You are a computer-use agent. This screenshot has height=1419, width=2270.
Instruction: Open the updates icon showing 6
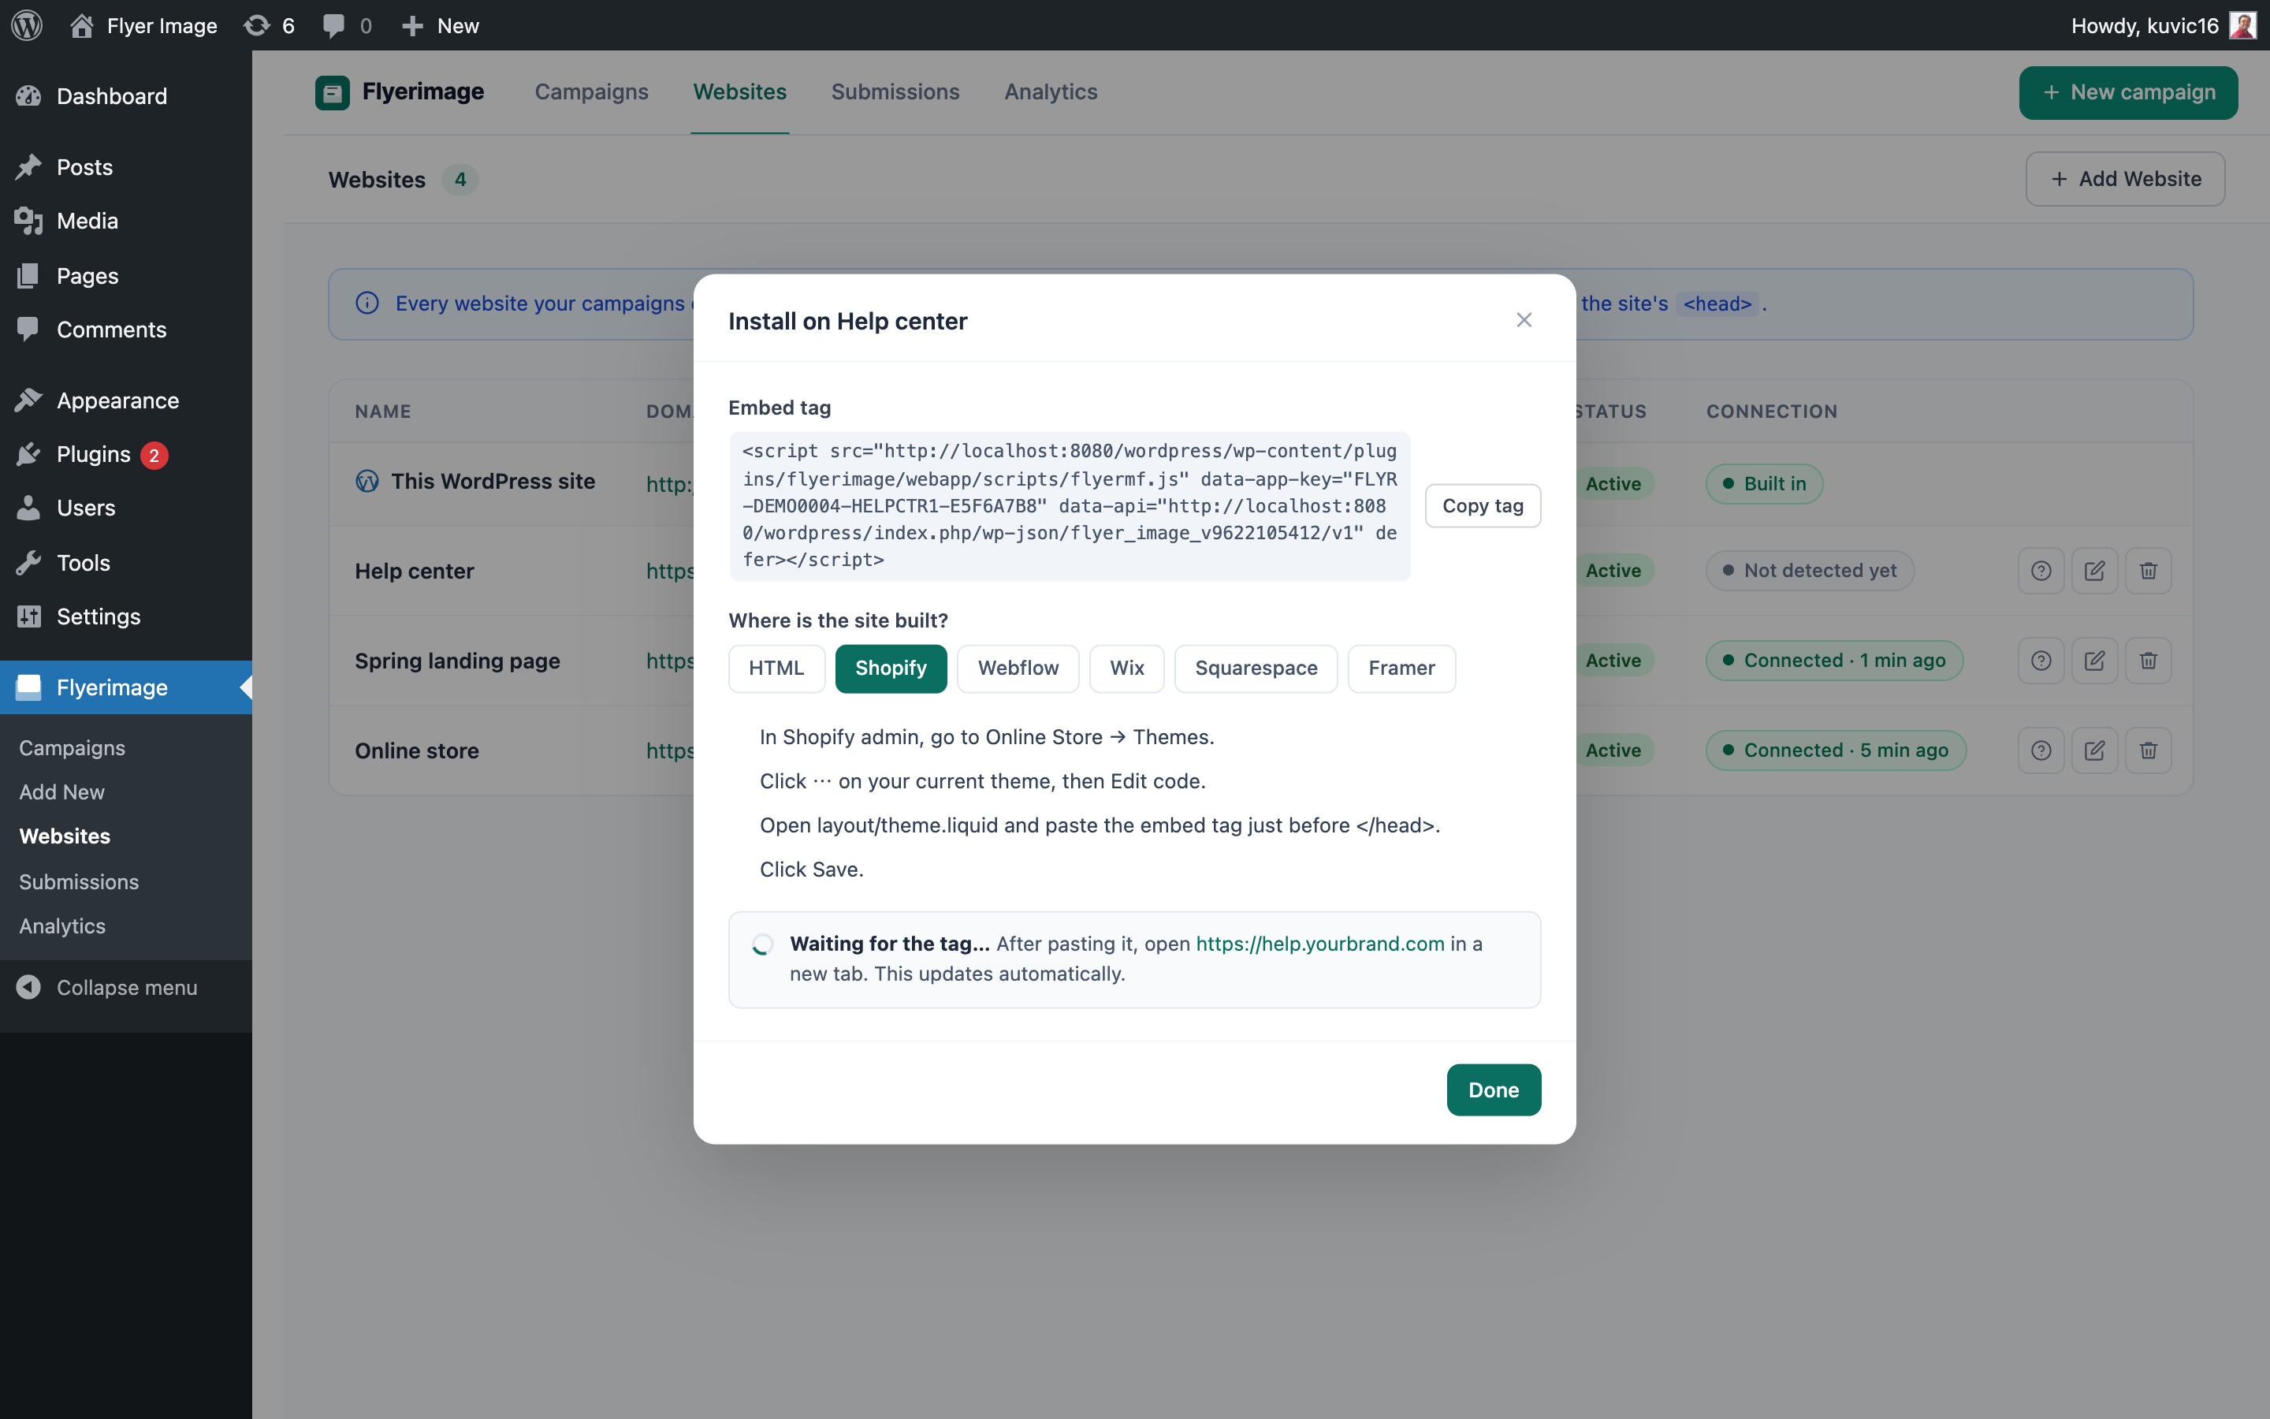coord(270,25)
